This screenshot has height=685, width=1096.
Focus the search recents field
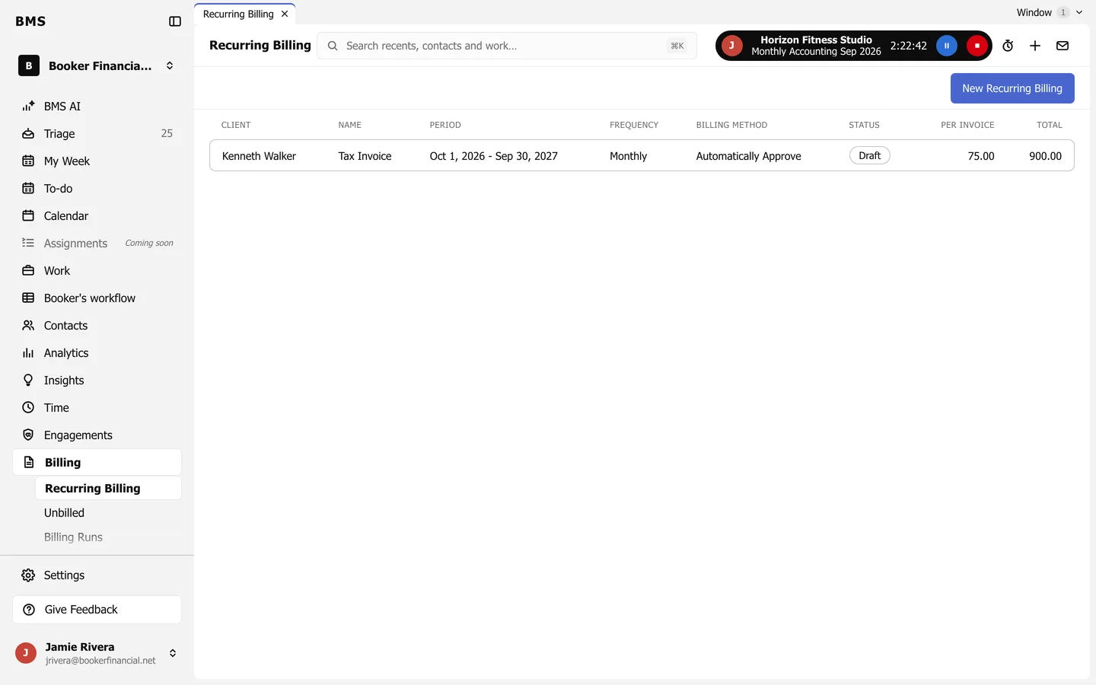[x=507, y=46]
